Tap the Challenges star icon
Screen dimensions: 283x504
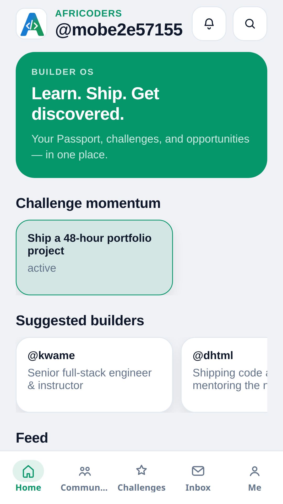pyautogui.click(x=141, y=470)
